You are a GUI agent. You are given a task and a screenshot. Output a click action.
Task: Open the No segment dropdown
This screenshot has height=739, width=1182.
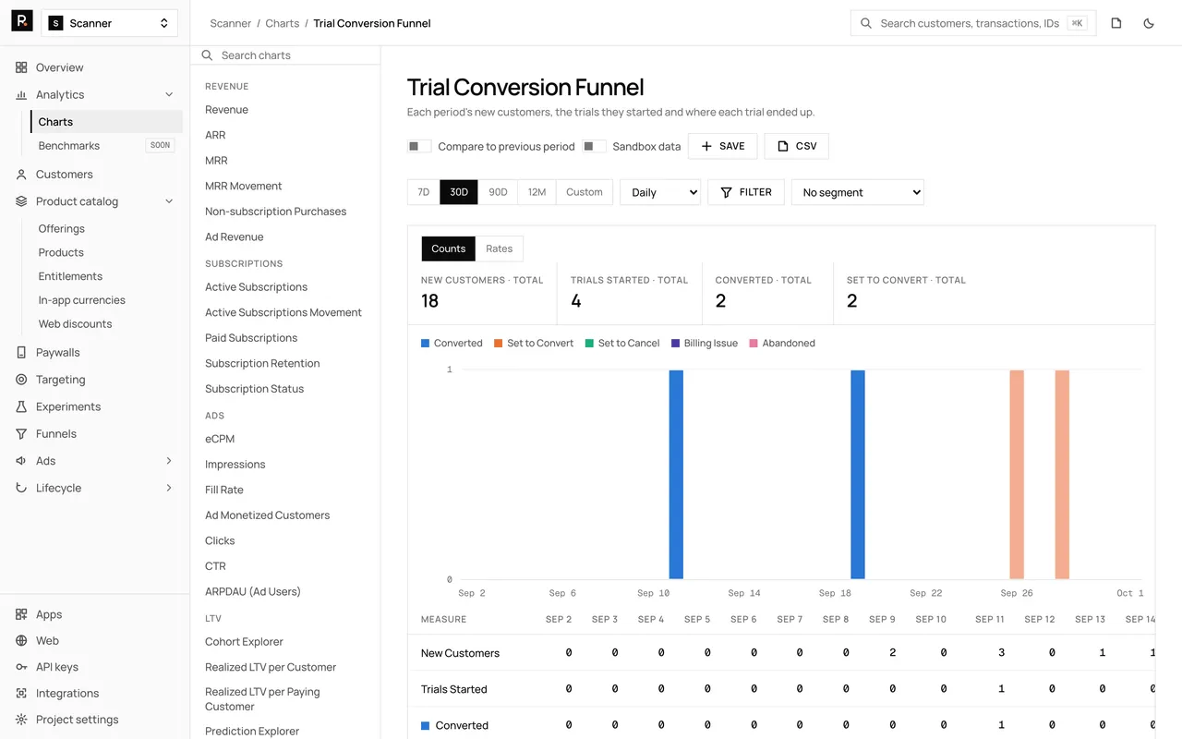pyautogui.click(x=858, y=192)
